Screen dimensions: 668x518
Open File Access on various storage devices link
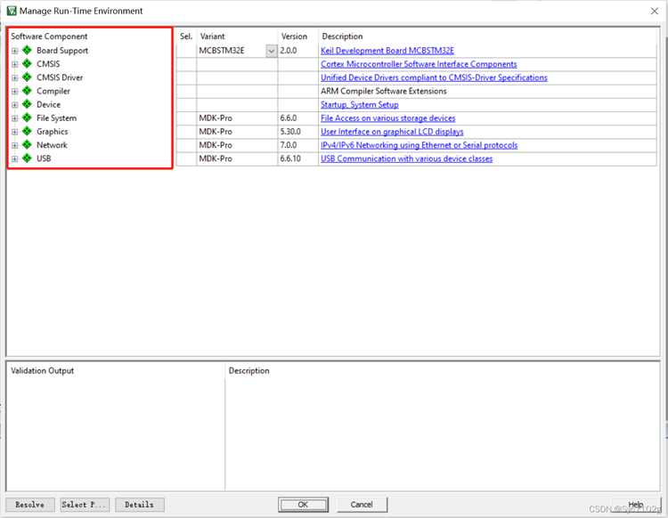[388, 117]
